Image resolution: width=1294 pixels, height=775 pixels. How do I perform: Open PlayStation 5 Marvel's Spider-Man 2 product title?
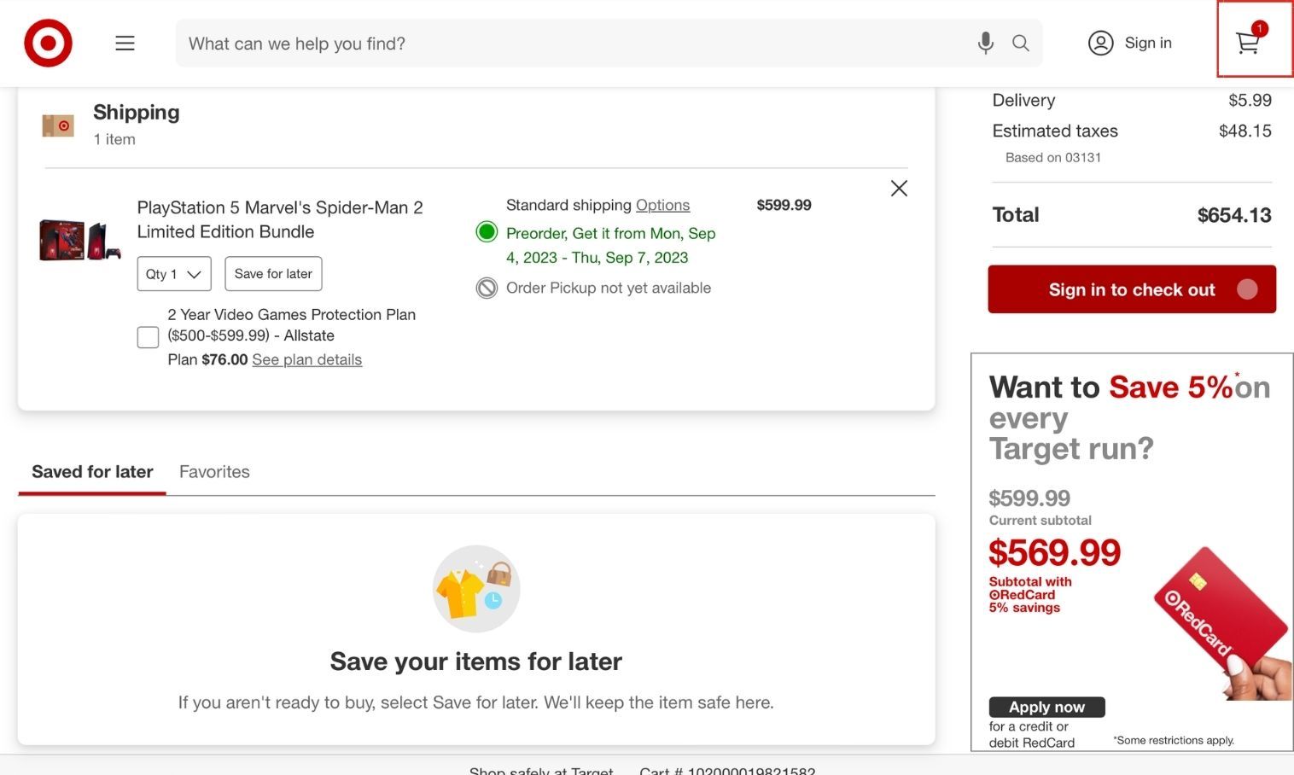[x=280, y=219]
